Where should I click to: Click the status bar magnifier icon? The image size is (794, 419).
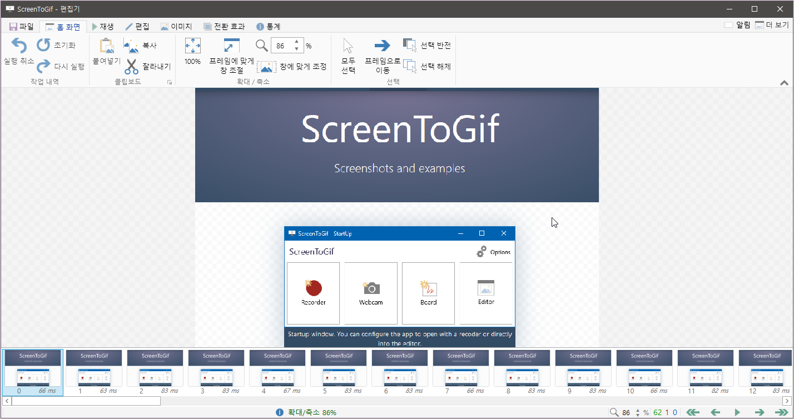pos(614,412)
